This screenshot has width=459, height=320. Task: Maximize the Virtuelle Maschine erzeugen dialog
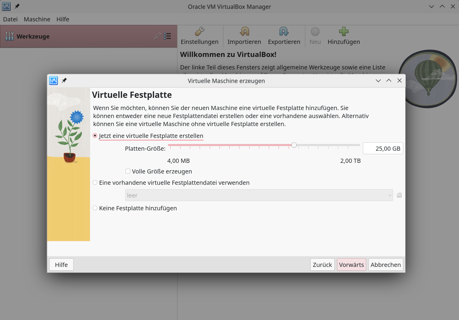[x=389, y=81]
